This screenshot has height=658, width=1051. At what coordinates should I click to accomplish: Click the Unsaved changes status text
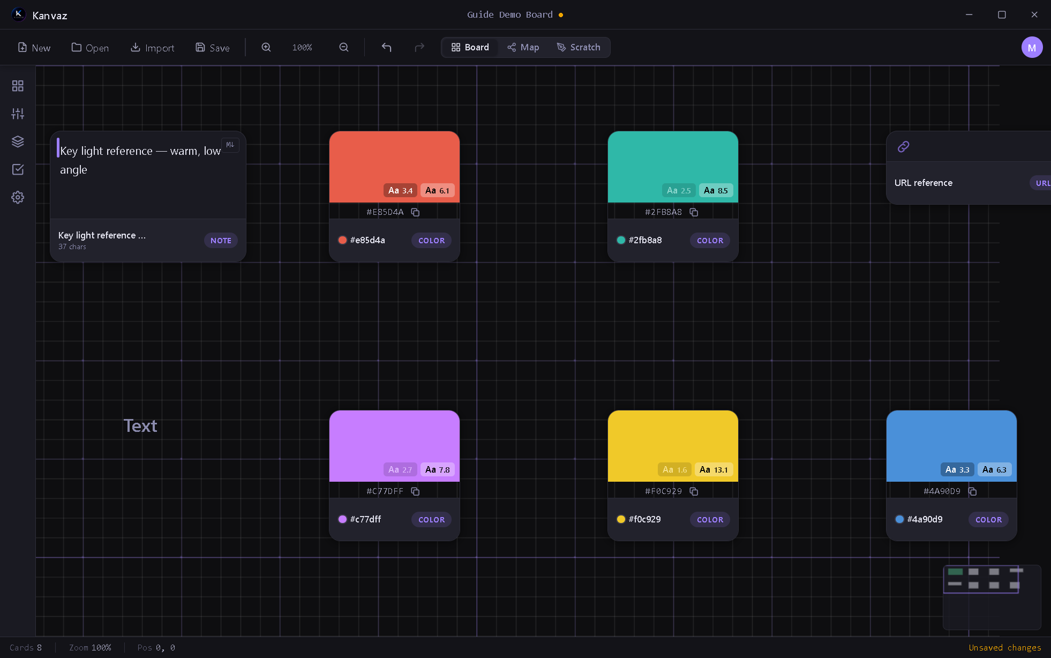pos(1005,648)
